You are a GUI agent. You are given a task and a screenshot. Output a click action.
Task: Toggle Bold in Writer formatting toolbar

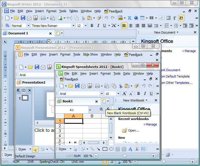(92, 25)
